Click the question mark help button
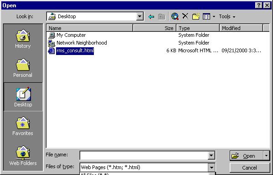The image size is (273, 175). coord(258,5)
